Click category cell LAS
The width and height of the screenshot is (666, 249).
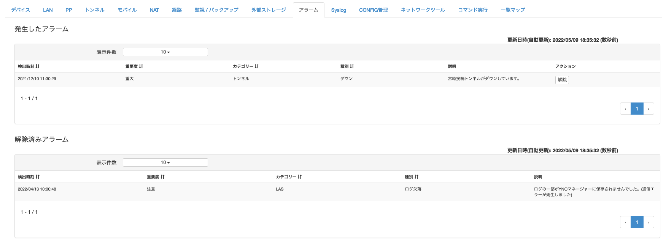pos(280,189)
